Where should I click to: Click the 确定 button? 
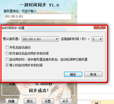pyautogui.click(x=73, y=74)
